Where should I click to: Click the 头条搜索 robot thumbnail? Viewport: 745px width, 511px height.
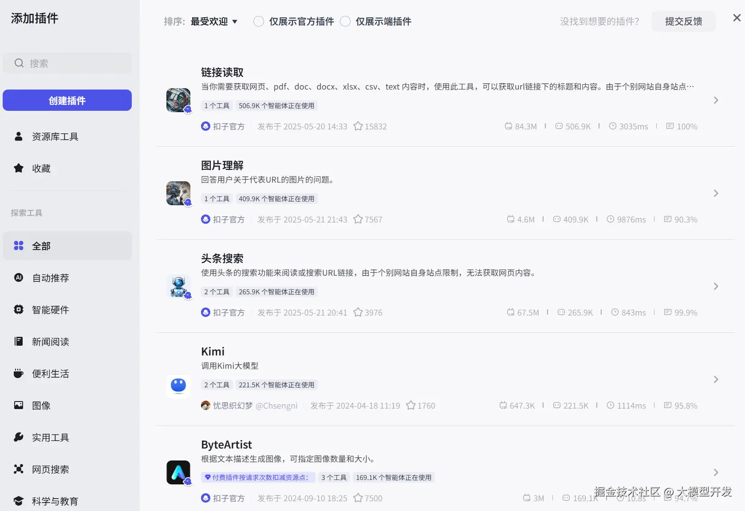pyautogui.click(x=178, y=286)
